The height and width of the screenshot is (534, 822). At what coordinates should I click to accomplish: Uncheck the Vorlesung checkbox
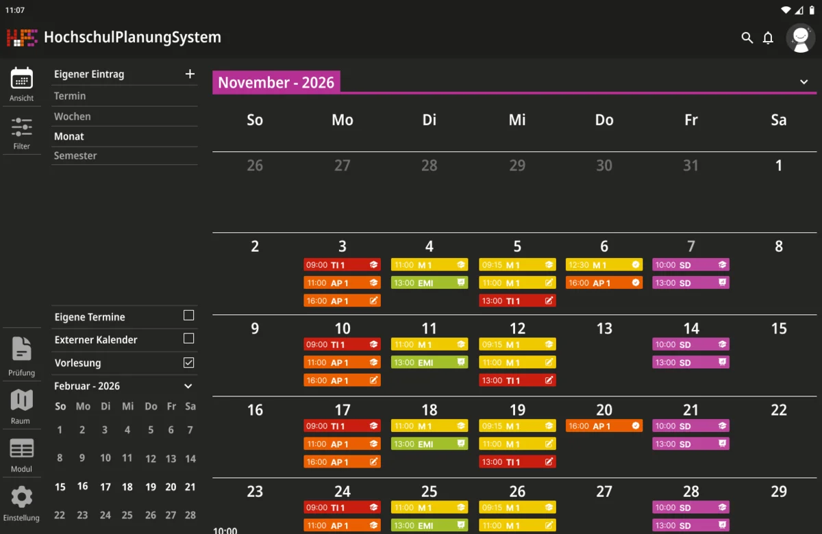click(x=189, y=363)
